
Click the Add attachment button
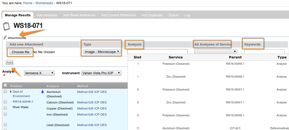pyautogui.click(x=10, y=62)
